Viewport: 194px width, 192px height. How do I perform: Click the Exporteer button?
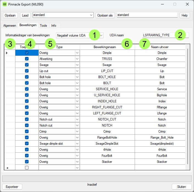[12, 187]
